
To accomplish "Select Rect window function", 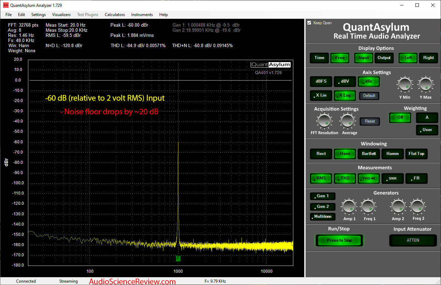I will (321, 154).
